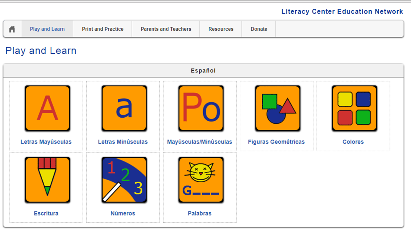Viewport: 411px width, 232px height.
Task: Click the Español section header bar
Action: pos(203,71)
